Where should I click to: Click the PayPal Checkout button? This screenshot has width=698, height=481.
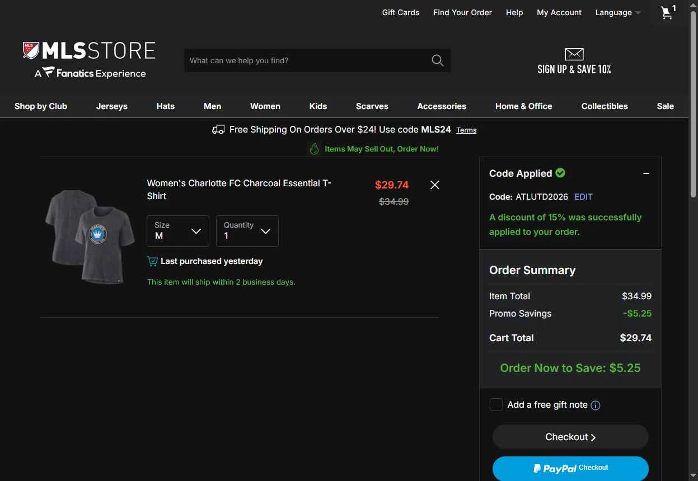(570, 469)
